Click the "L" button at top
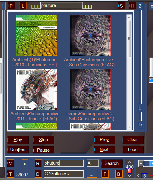 23,6
